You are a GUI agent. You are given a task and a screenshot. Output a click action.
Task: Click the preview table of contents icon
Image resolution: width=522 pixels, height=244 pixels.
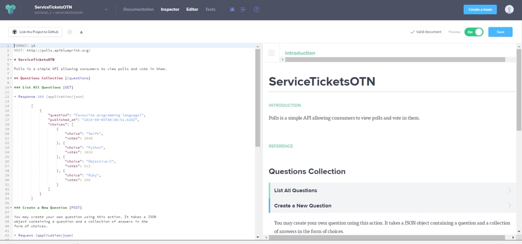[x=271, y=52]
